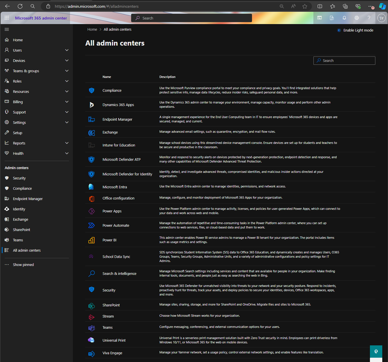Click the Exchange icon in Admin centers sidebar

(6, 219)
